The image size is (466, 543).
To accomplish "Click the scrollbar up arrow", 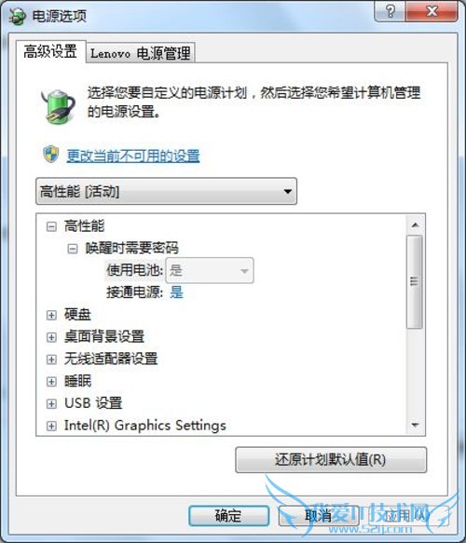I will (415, 225).
